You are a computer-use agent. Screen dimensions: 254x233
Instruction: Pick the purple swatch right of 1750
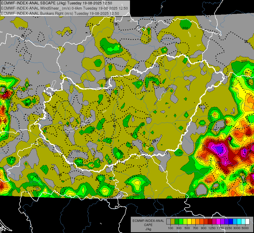[222, 222]
